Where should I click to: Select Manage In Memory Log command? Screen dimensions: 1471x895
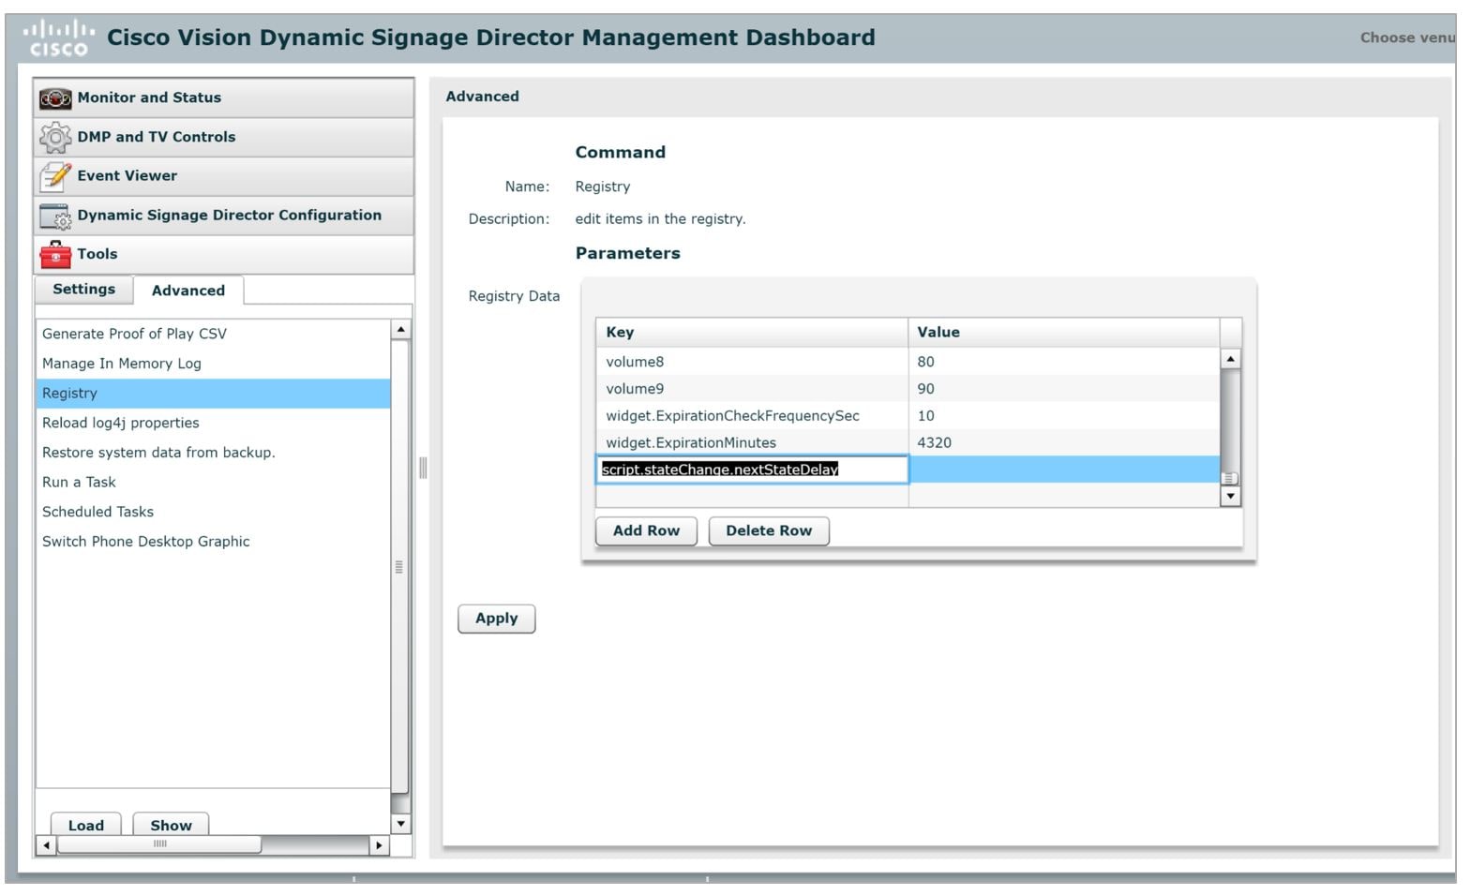[213, 364]
